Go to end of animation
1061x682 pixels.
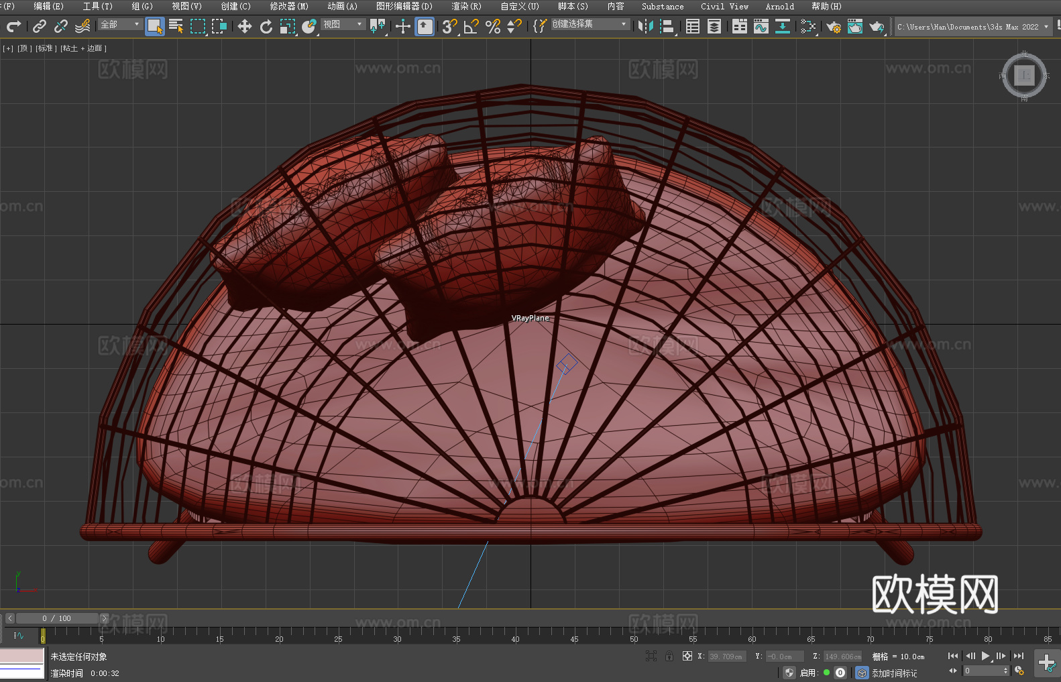click(x=1018, y=656)
